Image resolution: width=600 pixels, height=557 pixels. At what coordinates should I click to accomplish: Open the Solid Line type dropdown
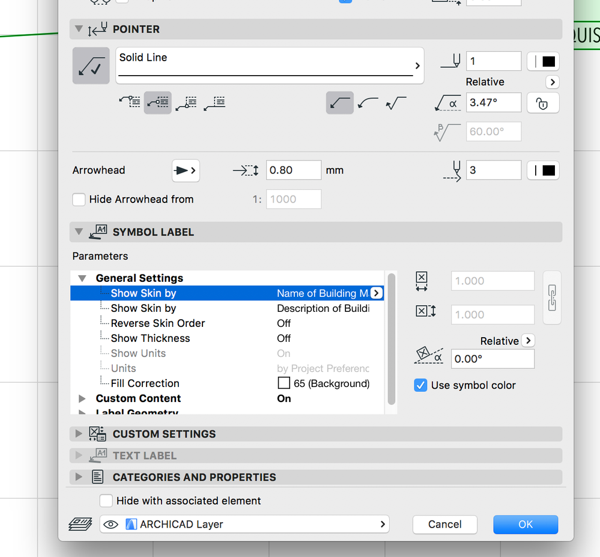pyautogui.click(x=269, y=65)
